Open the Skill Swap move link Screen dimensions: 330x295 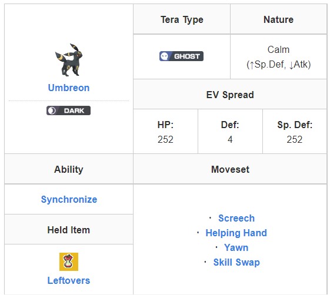(236, 262)
